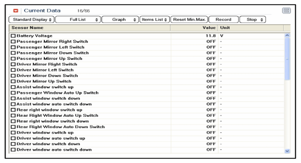Click scrollbar down arrow in sensor list
Screen dimensions: 301x163
[287, 151]
